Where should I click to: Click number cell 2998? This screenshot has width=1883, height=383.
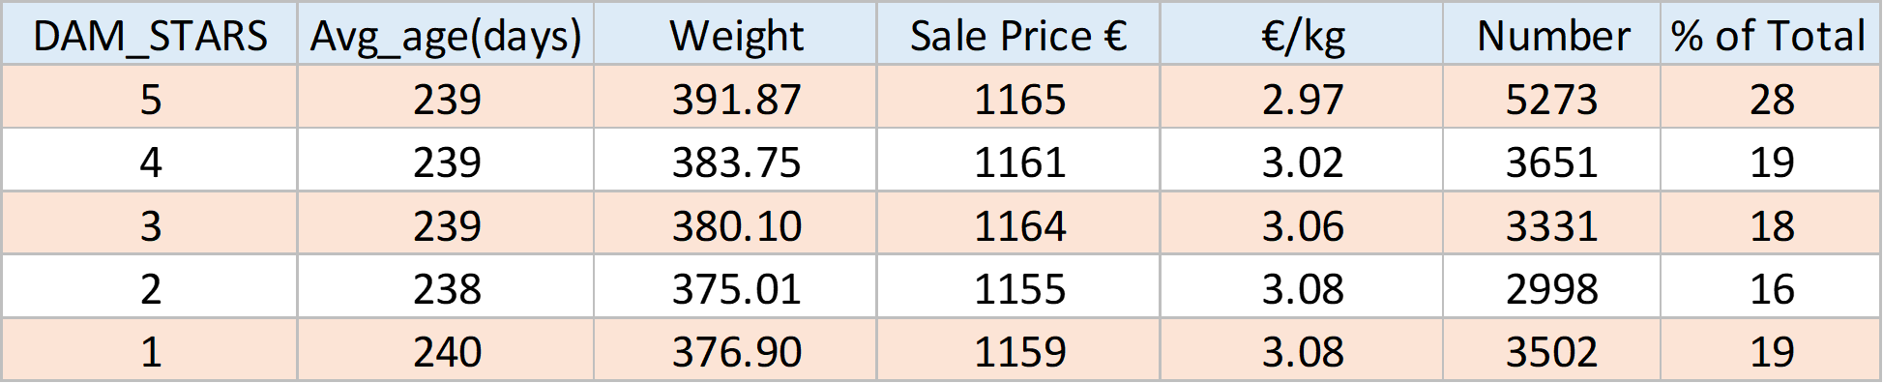pos(1552,287)
